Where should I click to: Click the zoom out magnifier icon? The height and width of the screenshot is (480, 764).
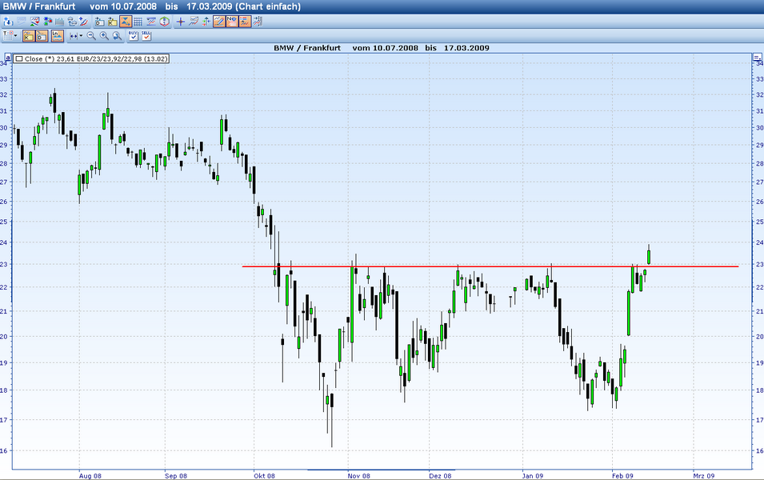pos(91,35)
